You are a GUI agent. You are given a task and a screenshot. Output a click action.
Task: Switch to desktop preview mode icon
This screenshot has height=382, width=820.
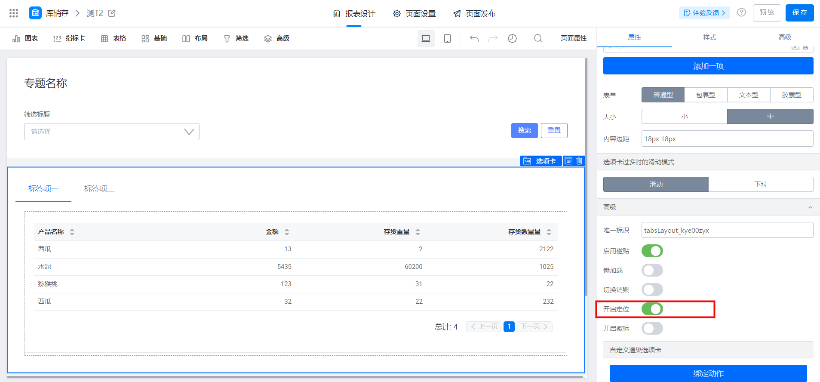click(426, 39)
